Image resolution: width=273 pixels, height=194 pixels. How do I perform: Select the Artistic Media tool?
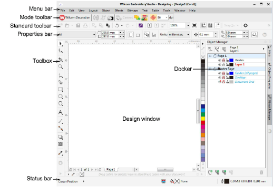pyautogui.click(x=61, y=82)
